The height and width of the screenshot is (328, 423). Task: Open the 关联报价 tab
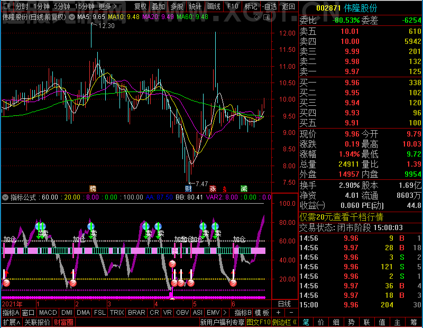point(37,322)
